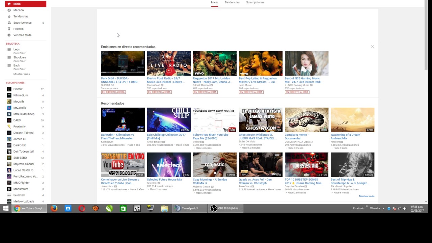Switch to the Inicio tab at top
The height and width of the screenshot is (243, 432).
(x=214, y=2)
